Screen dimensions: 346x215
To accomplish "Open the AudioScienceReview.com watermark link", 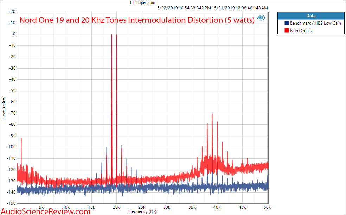I will click(x=46, y=211).
